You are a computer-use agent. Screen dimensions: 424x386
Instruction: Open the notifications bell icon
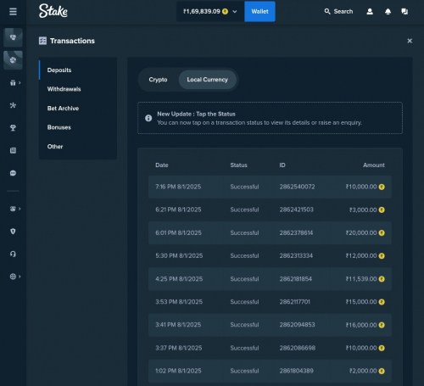point(388,11)
